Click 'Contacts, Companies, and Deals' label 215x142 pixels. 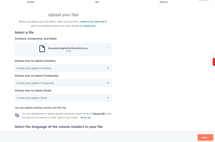point(36,39)
